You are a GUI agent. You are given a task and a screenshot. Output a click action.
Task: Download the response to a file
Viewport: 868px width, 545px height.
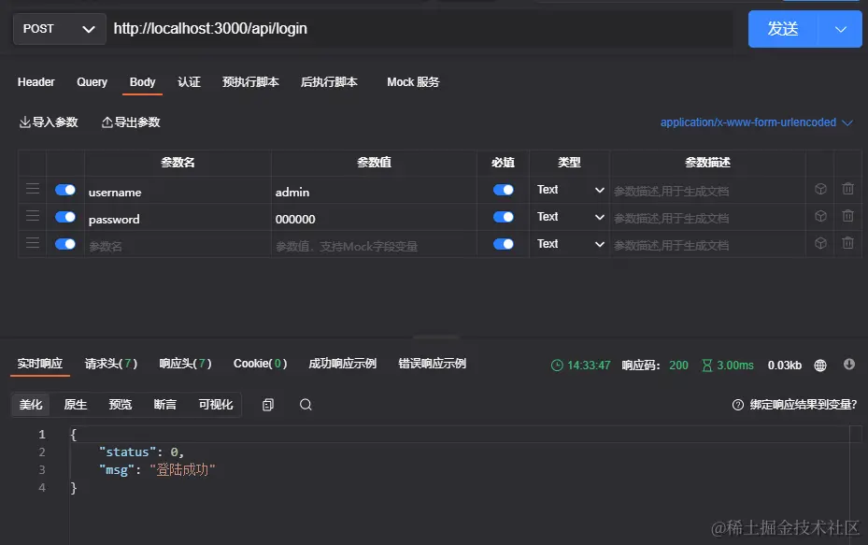click(x=848, y=365)
